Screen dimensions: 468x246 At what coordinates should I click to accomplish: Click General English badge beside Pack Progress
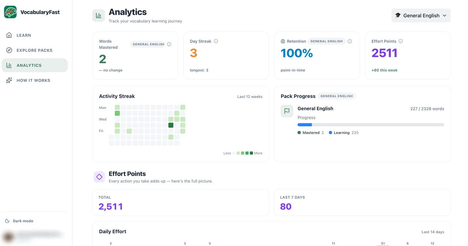pos(336,96)
